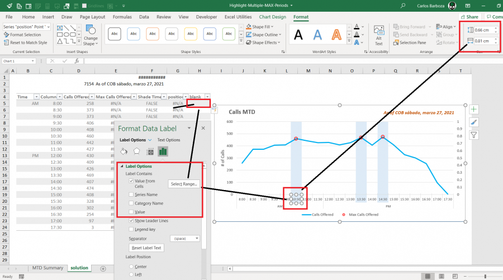Open the Formulas ribbon tab
This screenshot has height=280, width=503.
[x=122, y=17]
